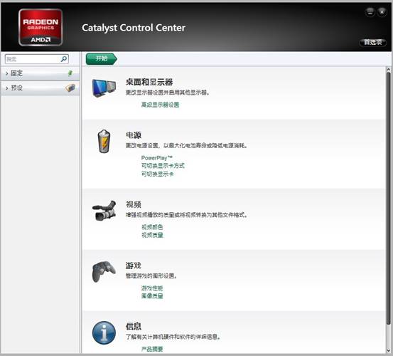Expand the 预设 section chevron
Screen dimensions: 393x356
(x=7, y=88)
